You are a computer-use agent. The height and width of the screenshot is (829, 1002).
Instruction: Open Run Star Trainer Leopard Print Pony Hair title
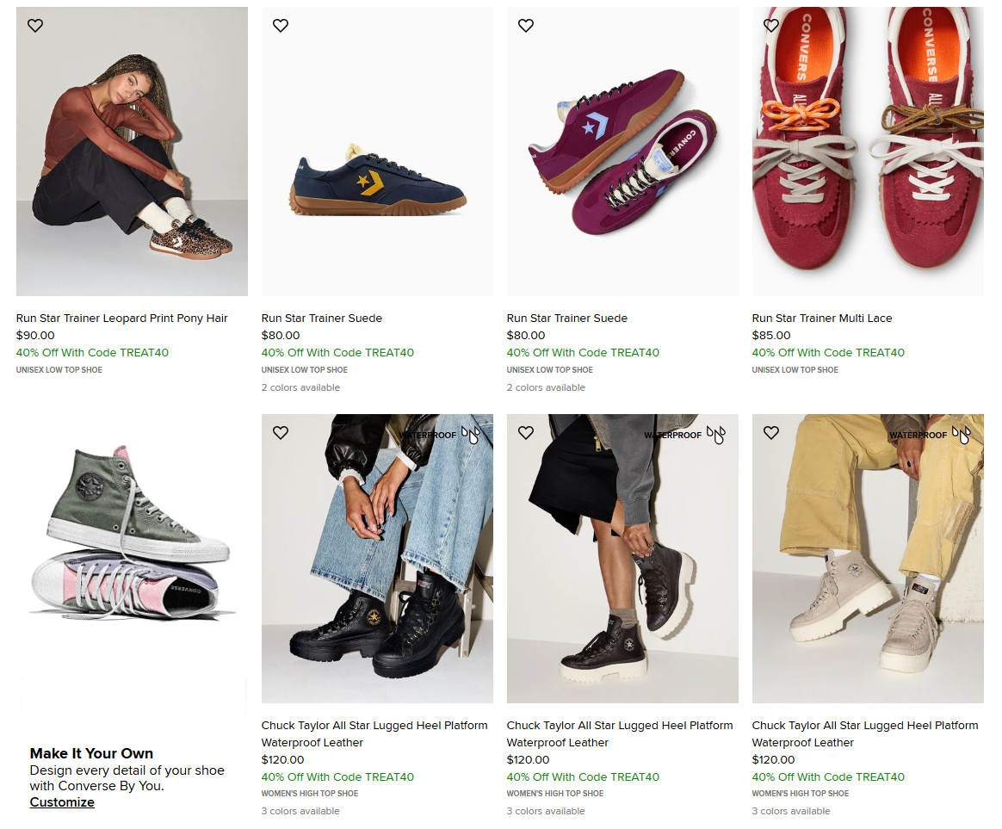(x=122, y=319)
